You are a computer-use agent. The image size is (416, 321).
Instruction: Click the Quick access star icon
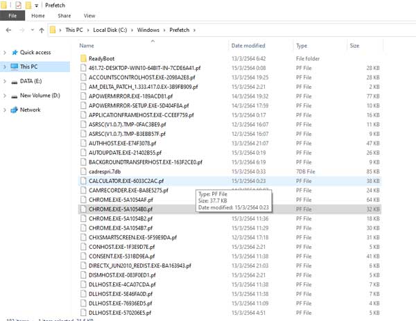(x=13, y=52)
